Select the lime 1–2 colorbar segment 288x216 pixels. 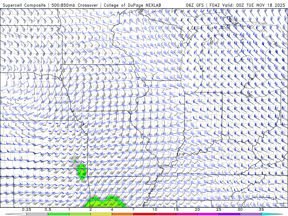80,214
